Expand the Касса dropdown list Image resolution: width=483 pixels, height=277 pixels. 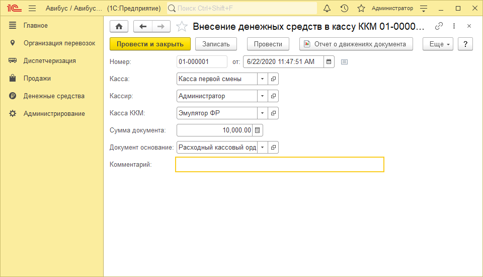coord(262,79)
